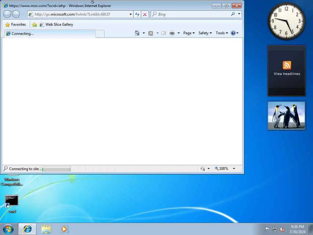The image size is (313, 235).
Task: Expand the feeds dropdown arrow
Action: tap(157, 33)
